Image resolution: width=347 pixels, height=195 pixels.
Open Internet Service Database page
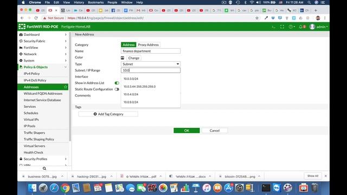coord(42,100)
